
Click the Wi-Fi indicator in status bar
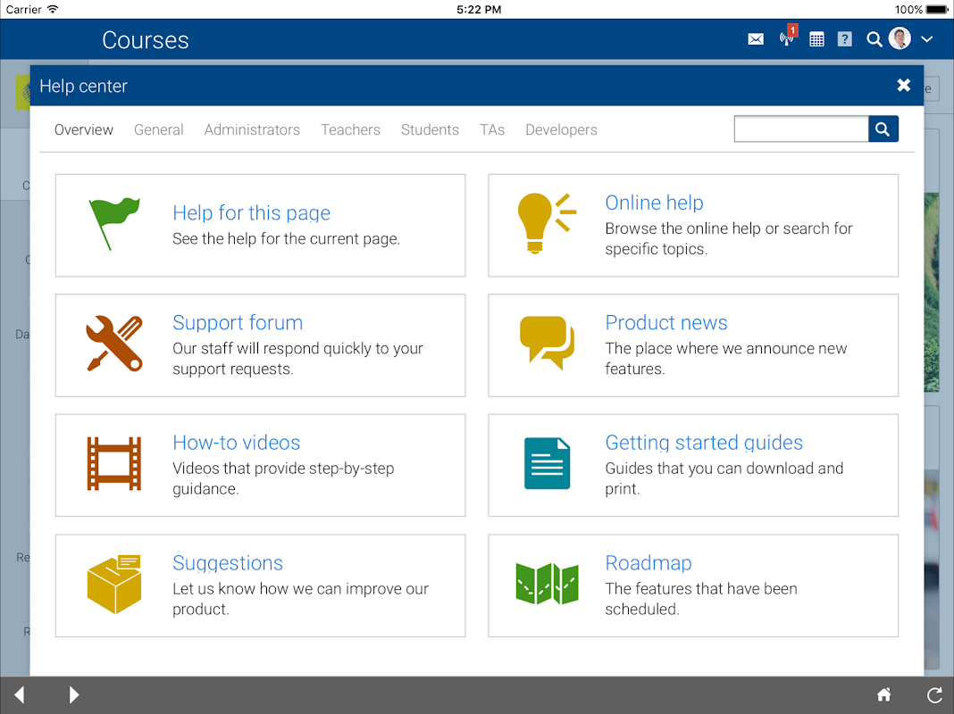(53, 9)
